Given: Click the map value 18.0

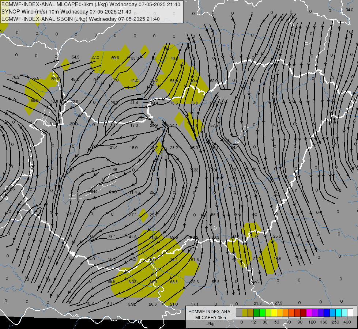Looking at the screenshot, I should (x=134, y=125).
